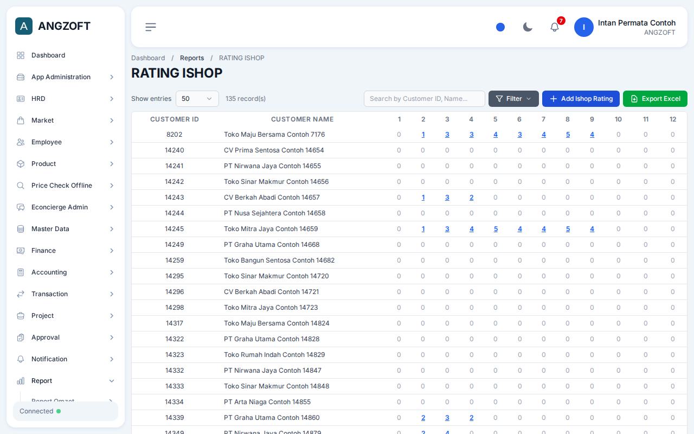Click the Econcierge Admin chat icon
The height and width of the screenshot is (434, 694).
pos(21,207)
